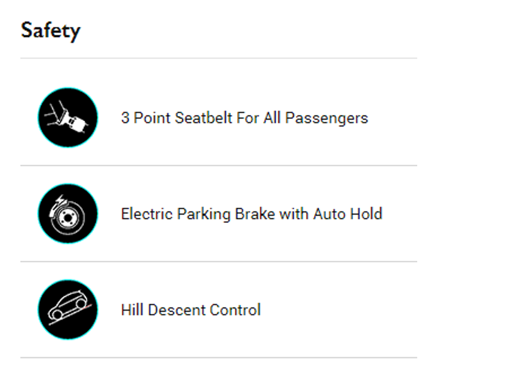Click the electric parking brake disc icon
This screenshot has height=367, width=527.
(68, 214)
